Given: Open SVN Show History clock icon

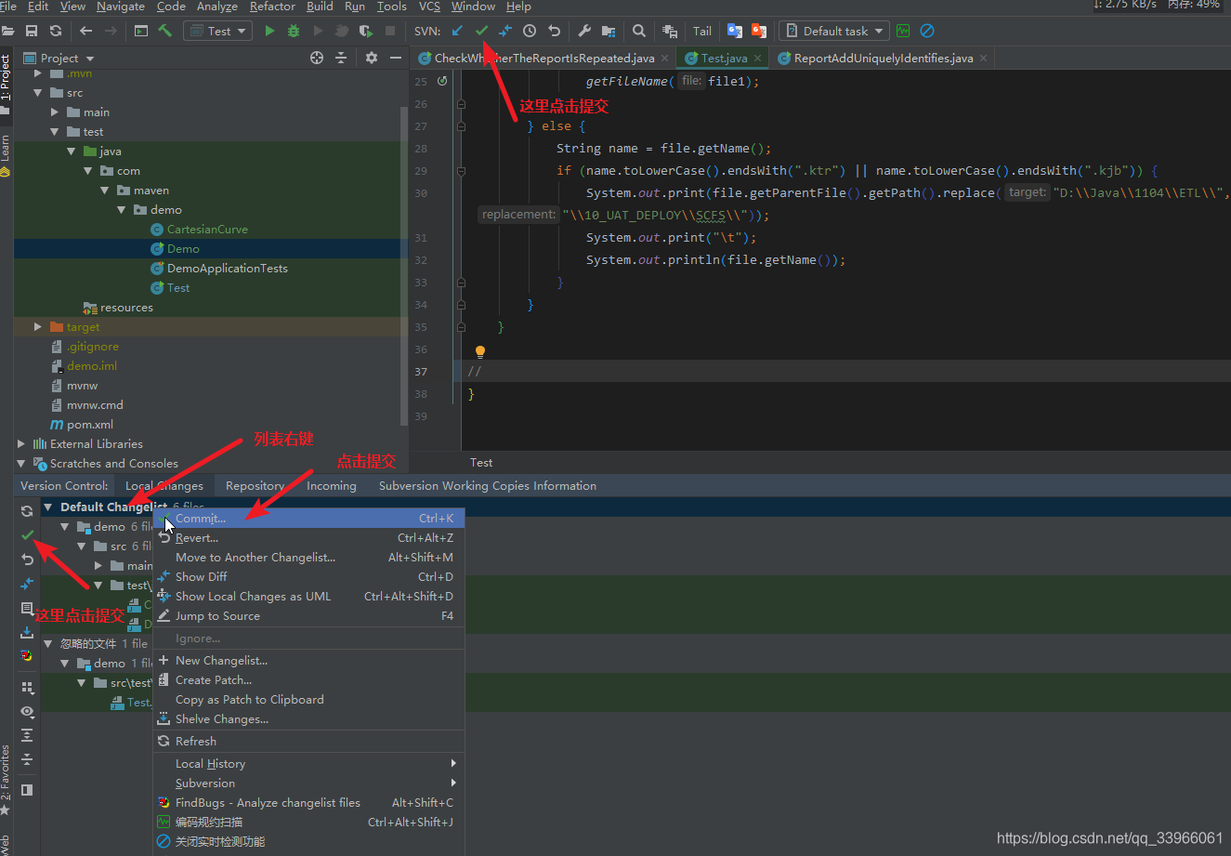Looking at the screenshot, I should 530,31.
